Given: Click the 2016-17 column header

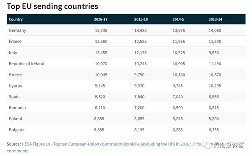Looking at the screenshot, I should 101,19.
